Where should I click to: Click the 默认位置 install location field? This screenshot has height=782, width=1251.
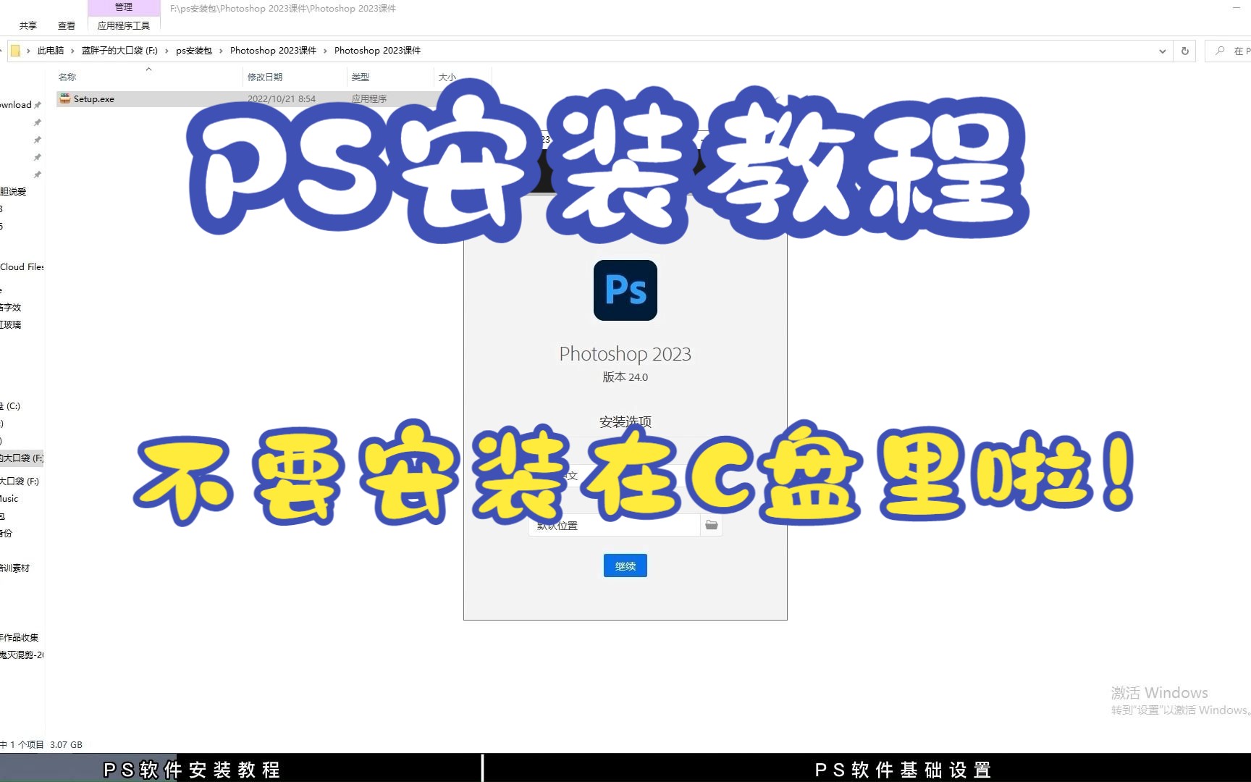(x=614, y=525)
